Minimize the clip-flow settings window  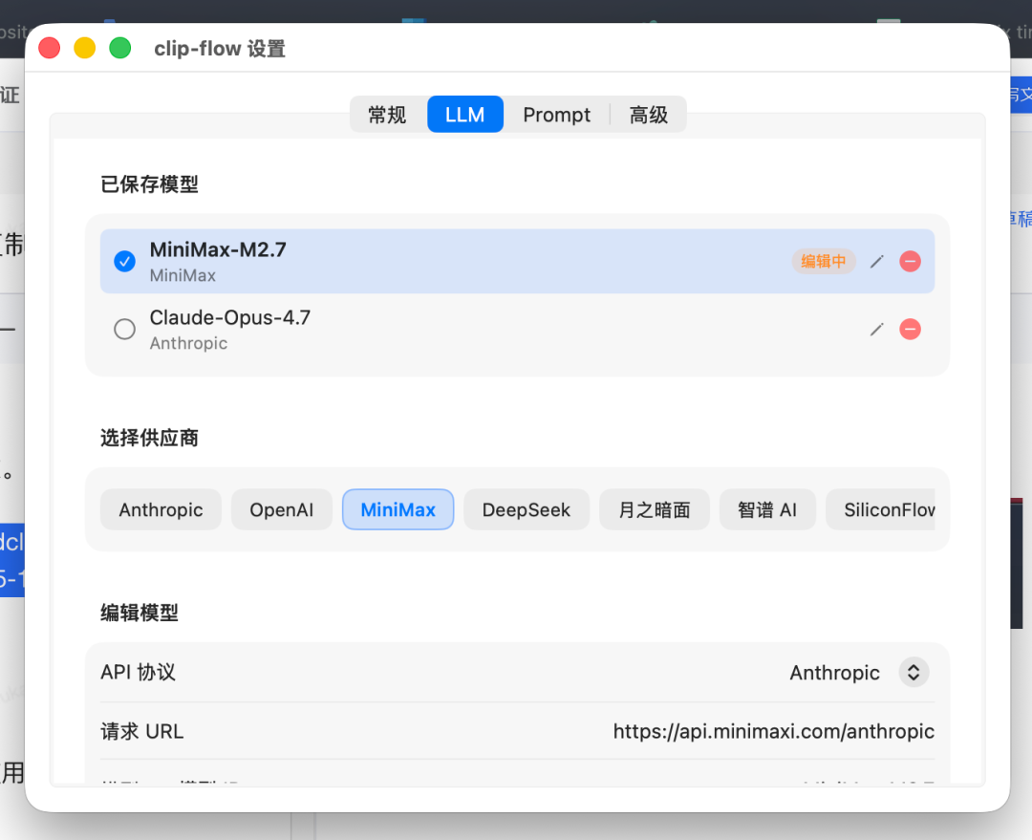85,48
